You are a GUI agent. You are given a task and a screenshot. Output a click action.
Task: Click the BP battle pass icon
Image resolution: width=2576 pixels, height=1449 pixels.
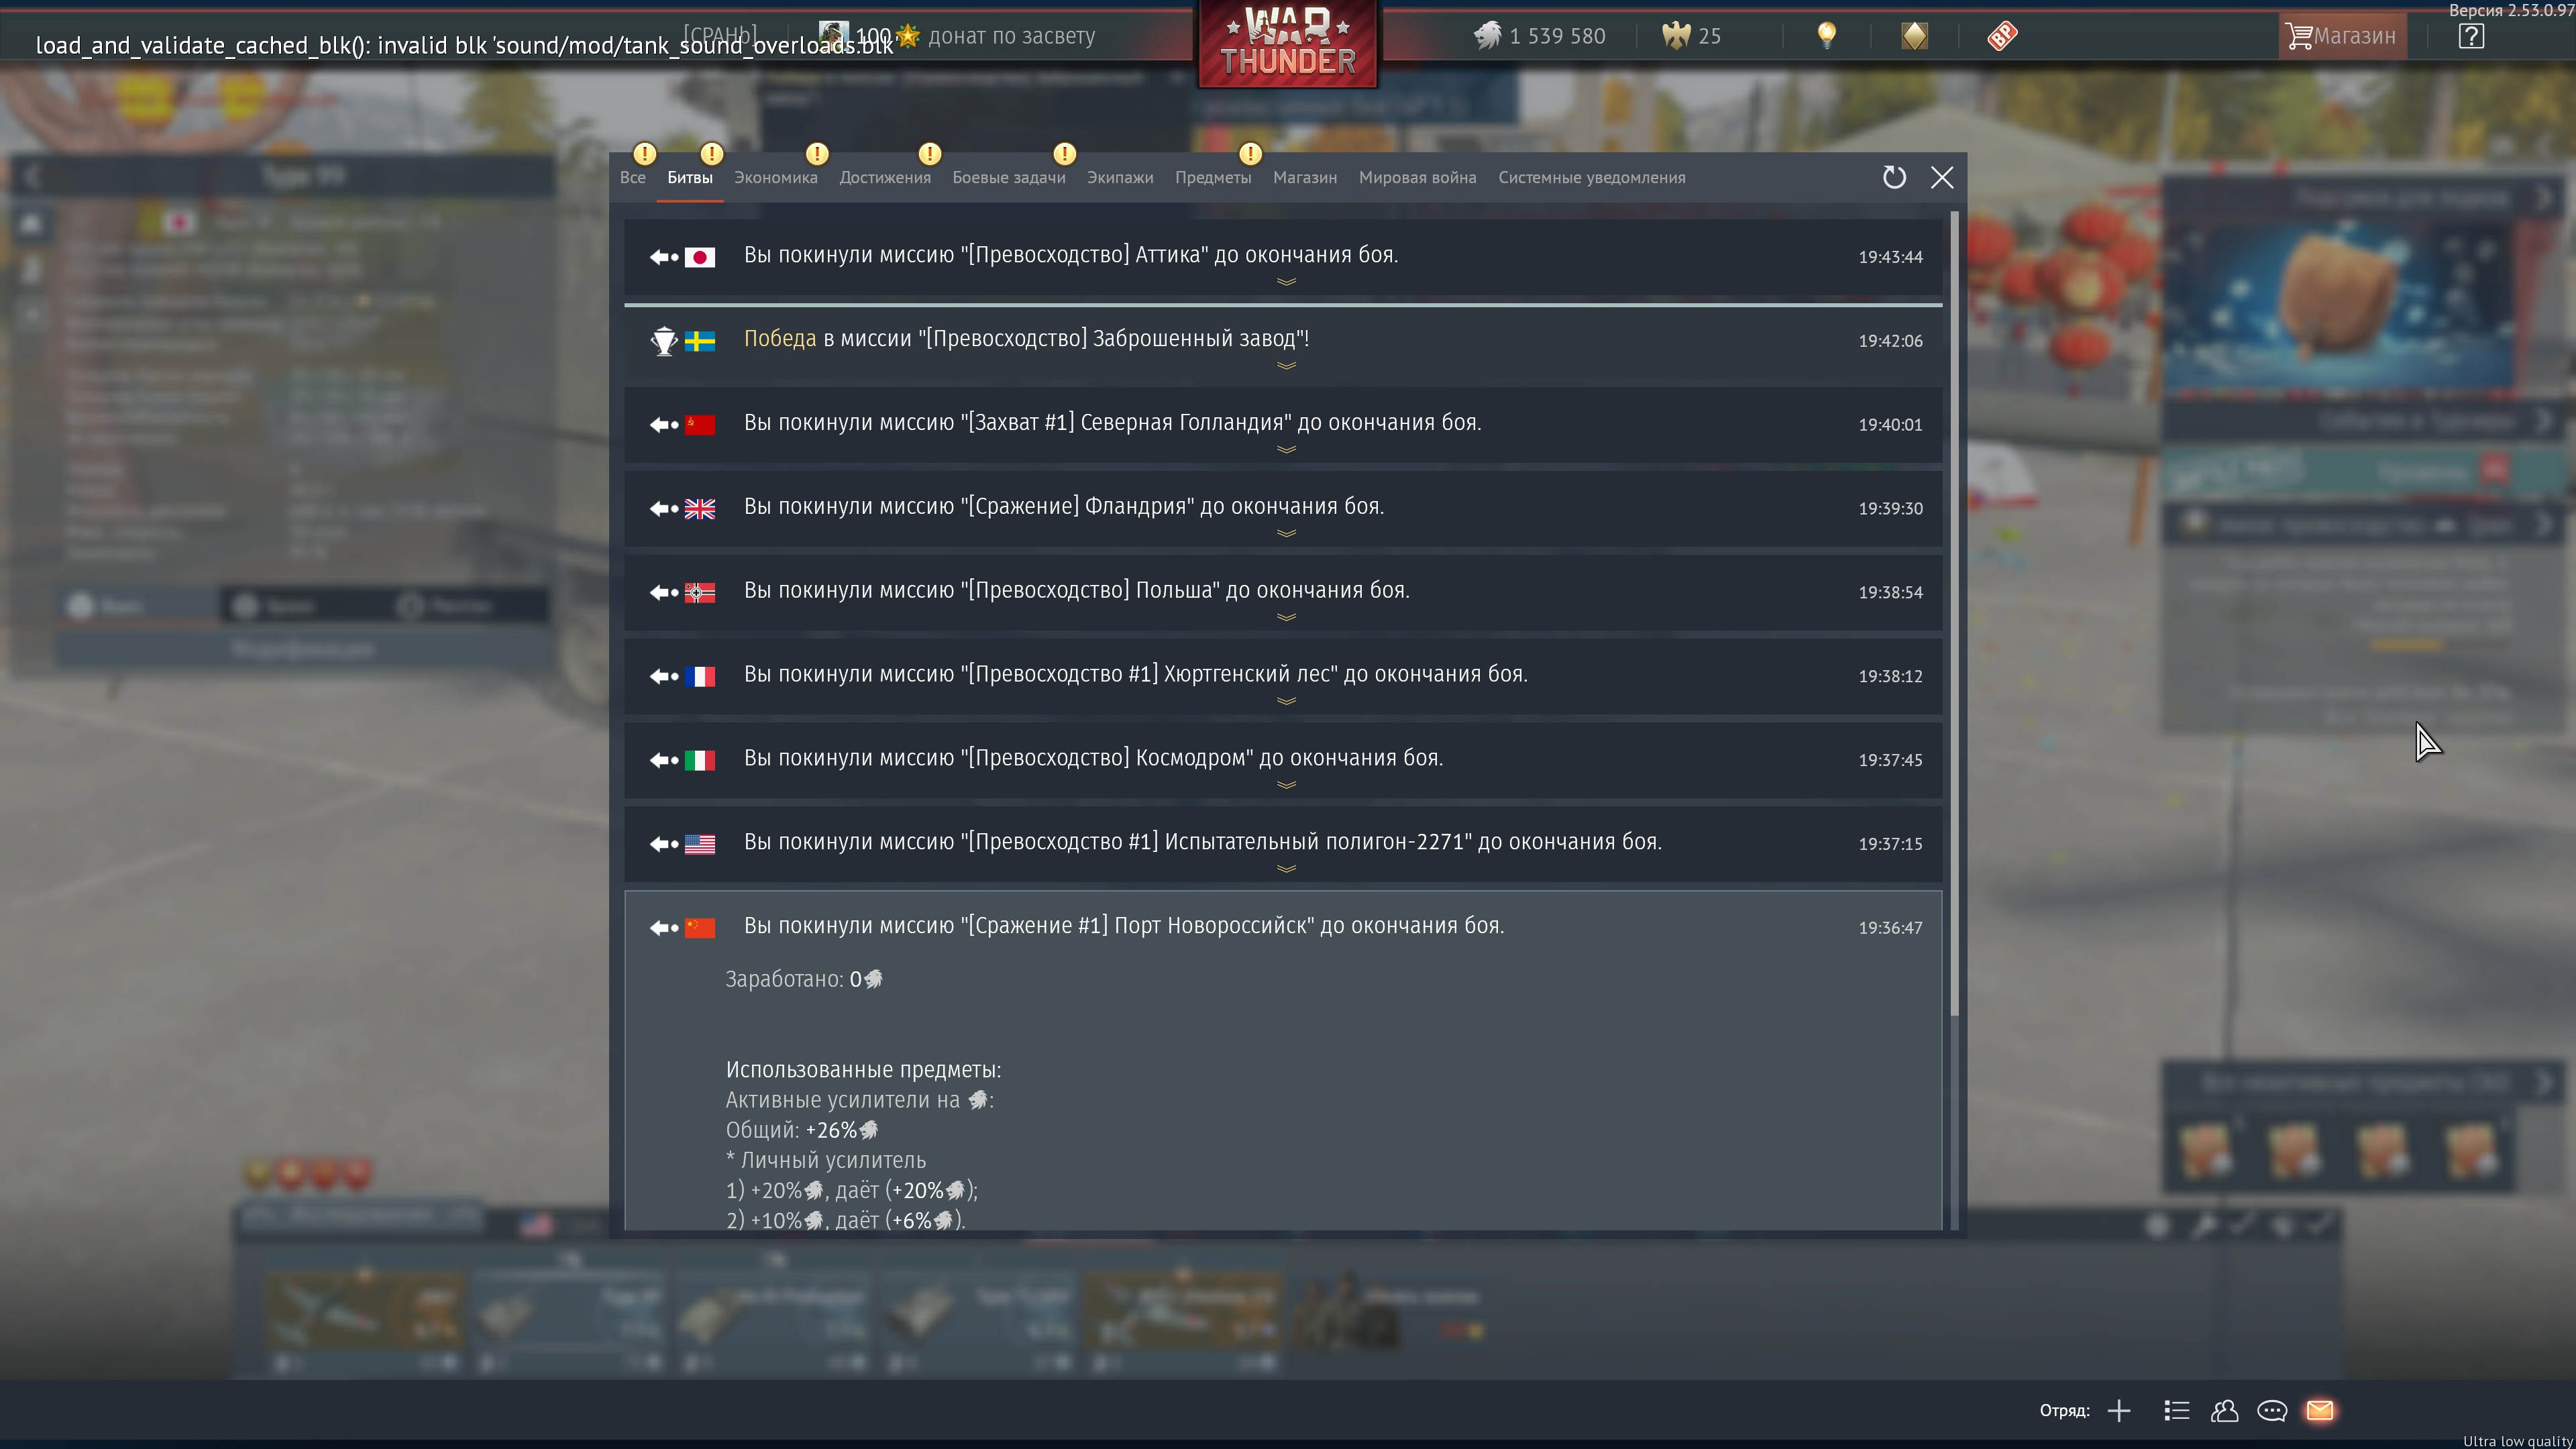click(x=2002, y=36)
